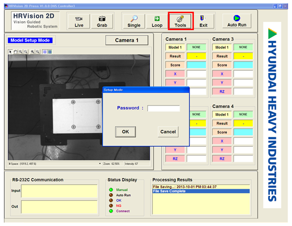This screenshot has height=226, width=292.
Task: Click Model 1 button under Camera 3
Action: click(x=222, y=47)
